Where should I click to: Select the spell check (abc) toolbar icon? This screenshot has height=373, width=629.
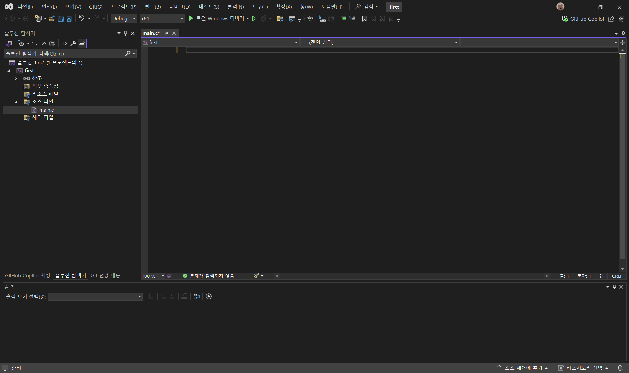(x=310, y=19)
